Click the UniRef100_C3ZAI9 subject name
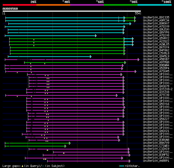The height and width of the screenshot is (168, 174). coord(156,149)
